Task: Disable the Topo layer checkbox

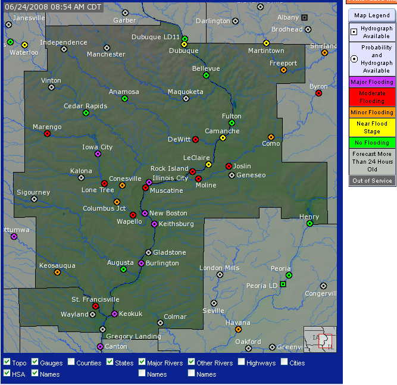Action: point(7,362)
